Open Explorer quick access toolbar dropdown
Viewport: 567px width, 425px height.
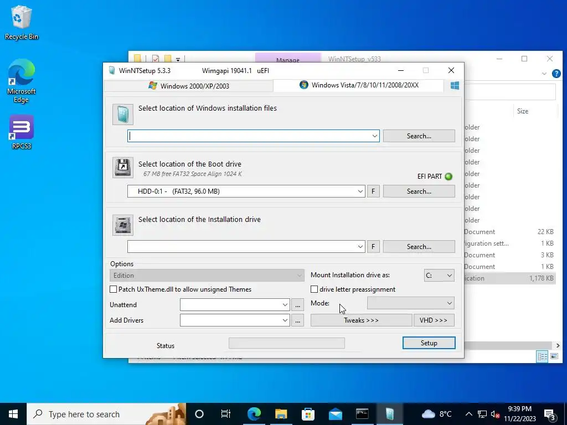(178, 59)
